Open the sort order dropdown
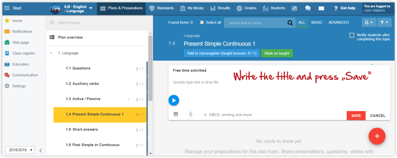 point(369,23)
